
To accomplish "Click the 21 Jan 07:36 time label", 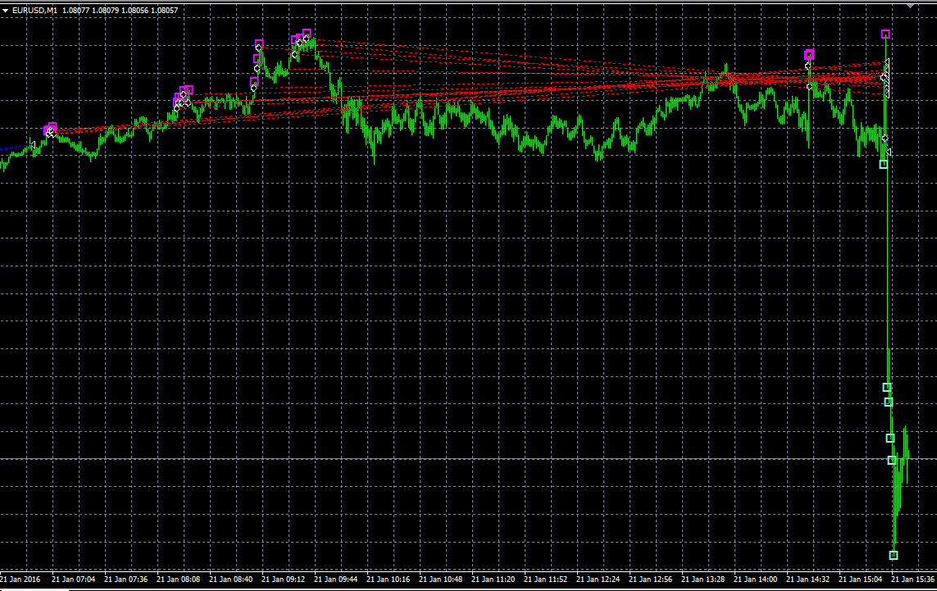I will [125, 579].
